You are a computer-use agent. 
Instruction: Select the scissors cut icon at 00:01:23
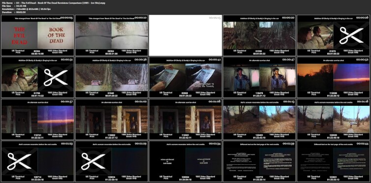19,161
